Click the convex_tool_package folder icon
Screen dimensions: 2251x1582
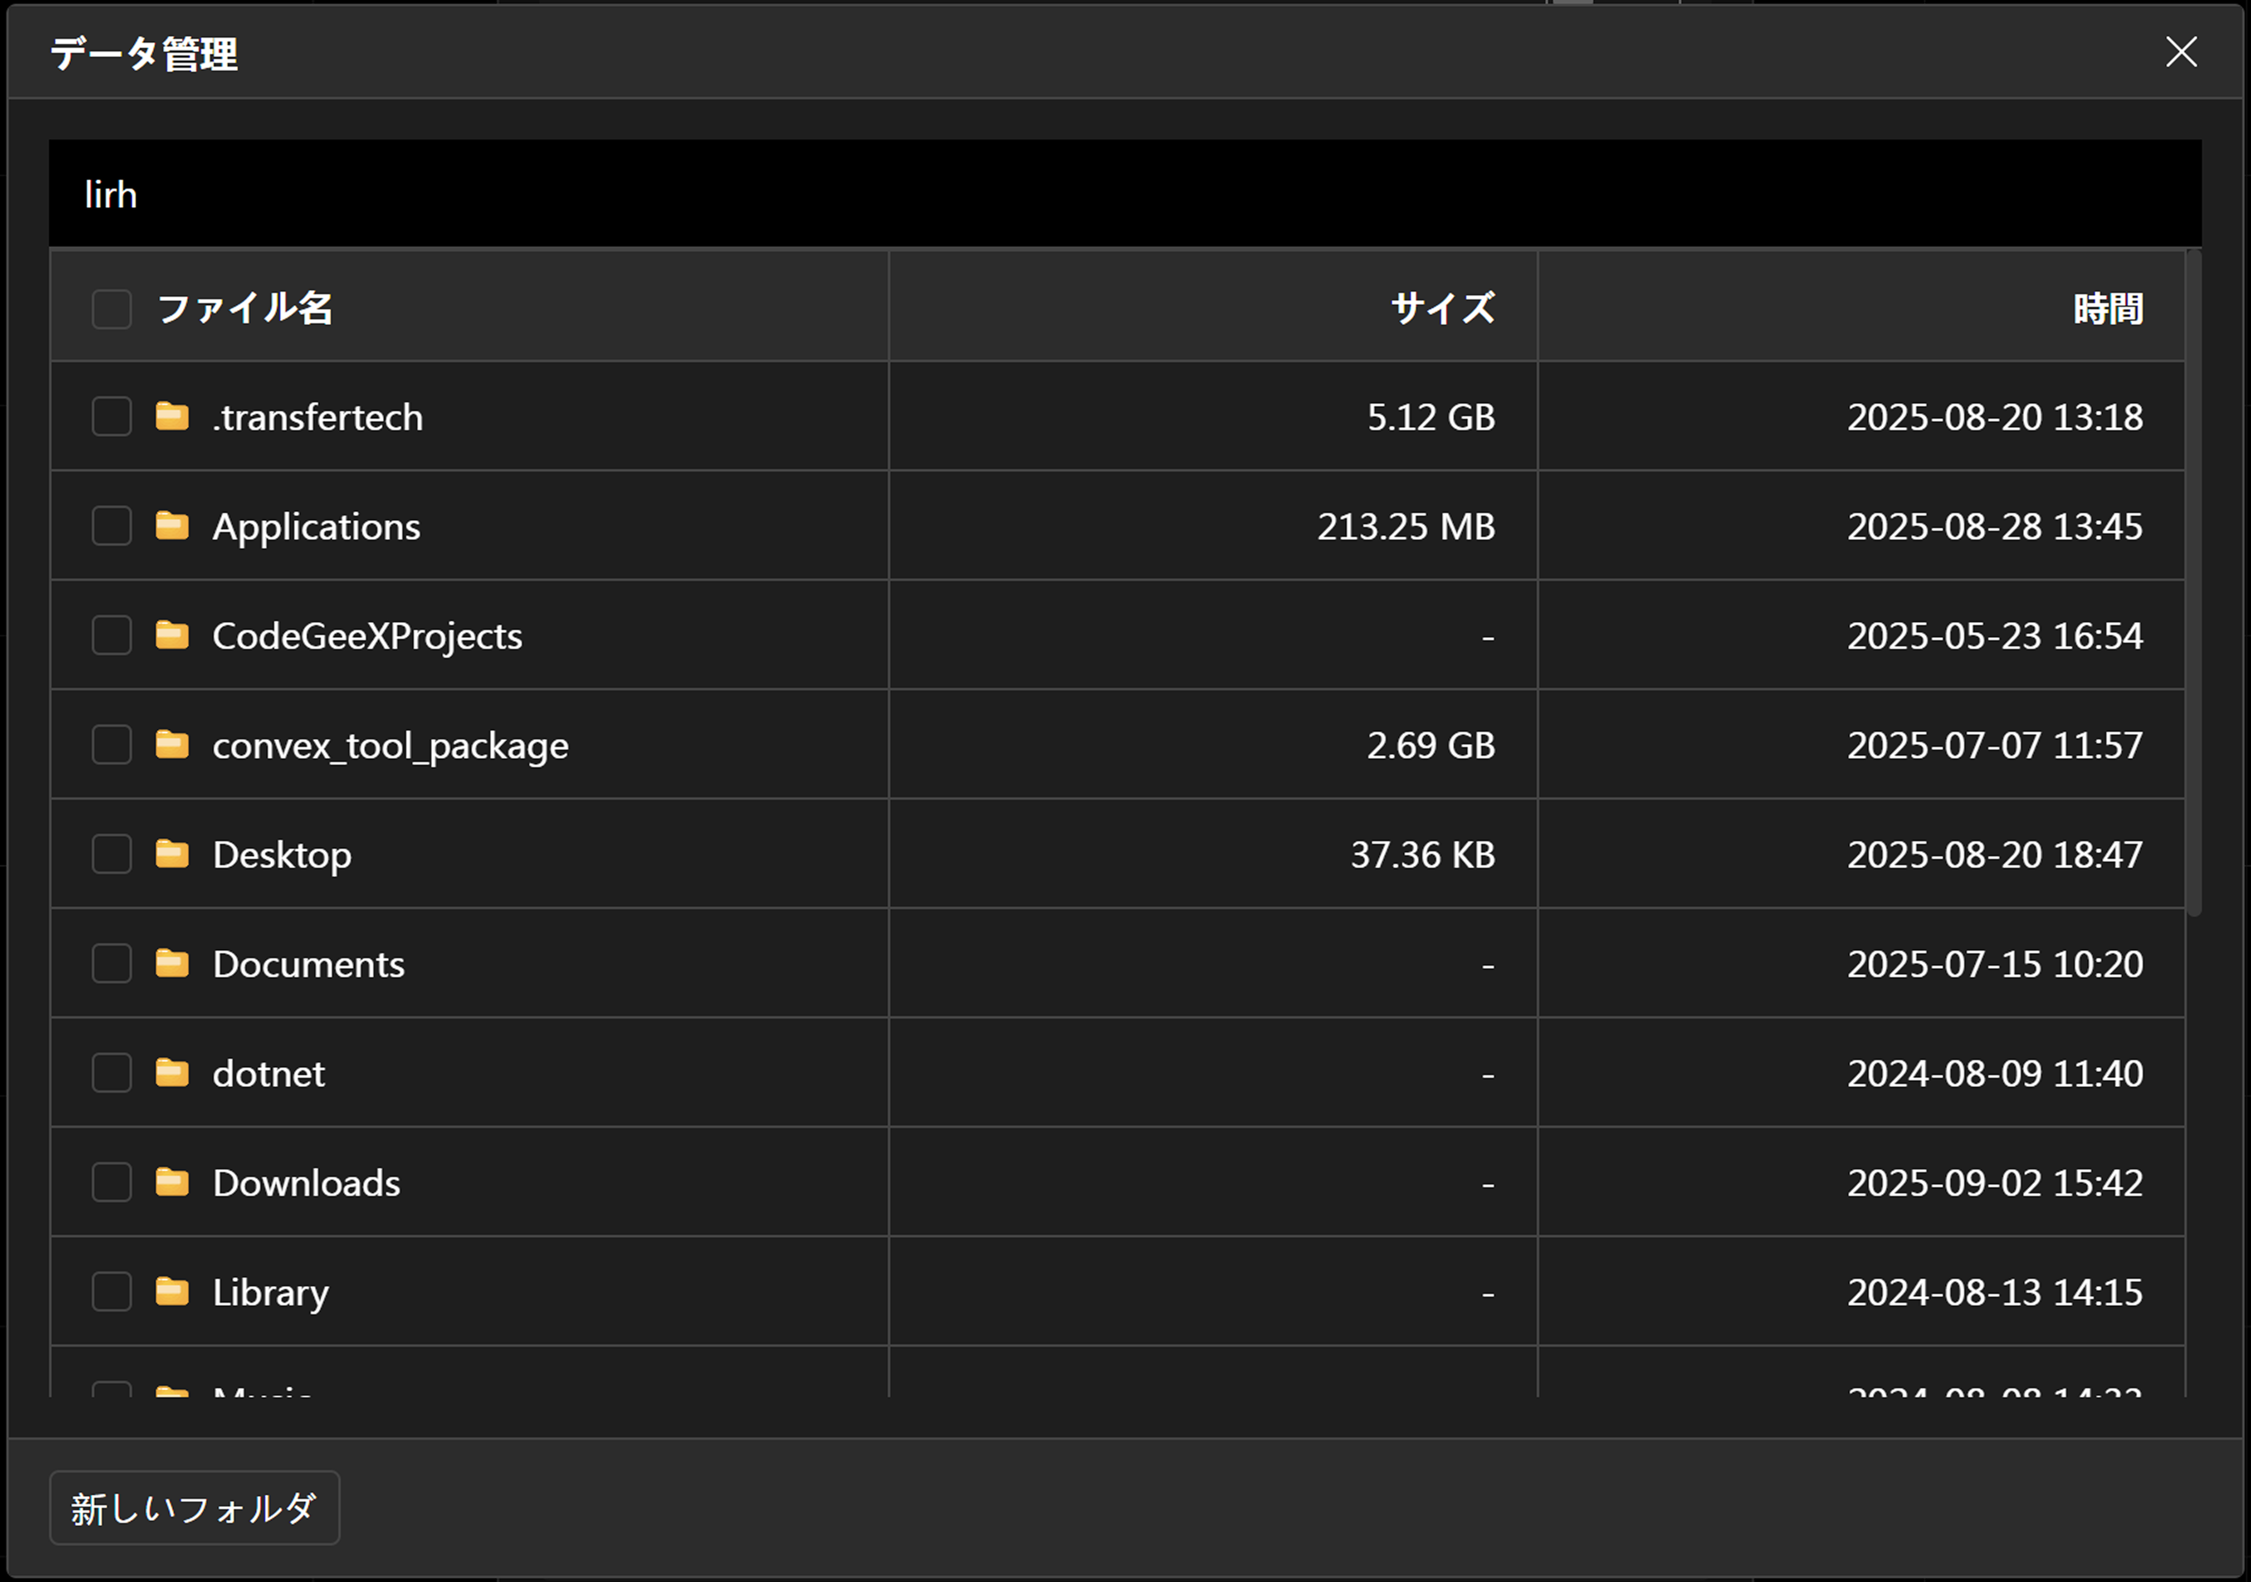tap(172, 745)
